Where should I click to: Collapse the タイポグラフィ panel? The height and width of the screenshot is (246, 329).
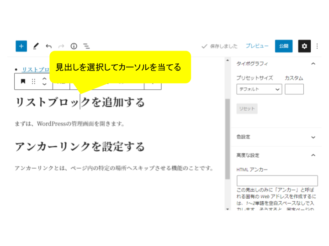pyautogui.click(x=313, y=64)
